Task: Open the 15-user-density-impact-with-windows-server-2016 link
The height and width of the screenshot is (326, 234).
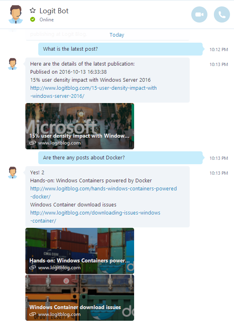Action: (93, 92)
